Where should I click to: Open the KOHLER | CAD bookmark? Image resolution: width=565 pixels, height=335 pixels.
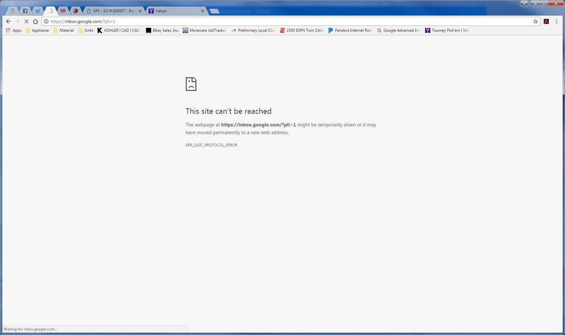point(119,30)
